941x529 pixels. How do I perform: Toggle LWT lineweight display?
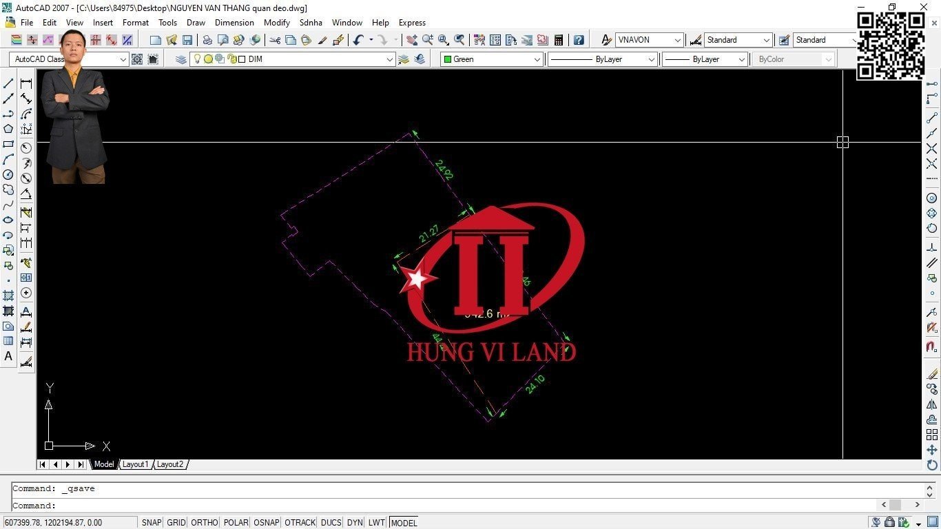tap(377, 523)
